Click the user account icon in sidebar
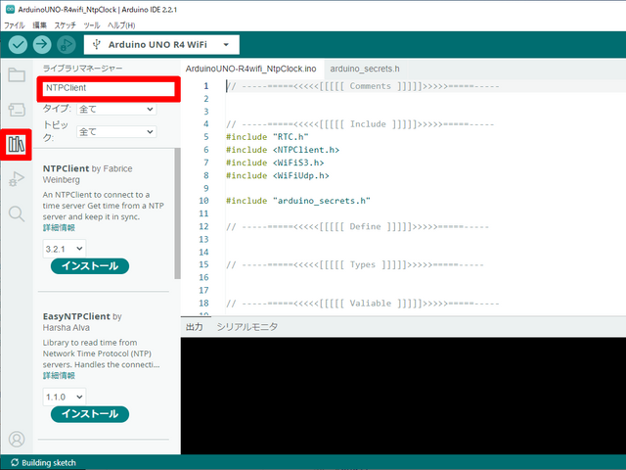 click(16, 440)
